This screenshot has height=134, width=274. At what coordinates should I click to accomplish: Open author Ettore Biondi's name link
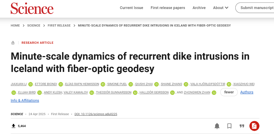(x=46, y=84)
